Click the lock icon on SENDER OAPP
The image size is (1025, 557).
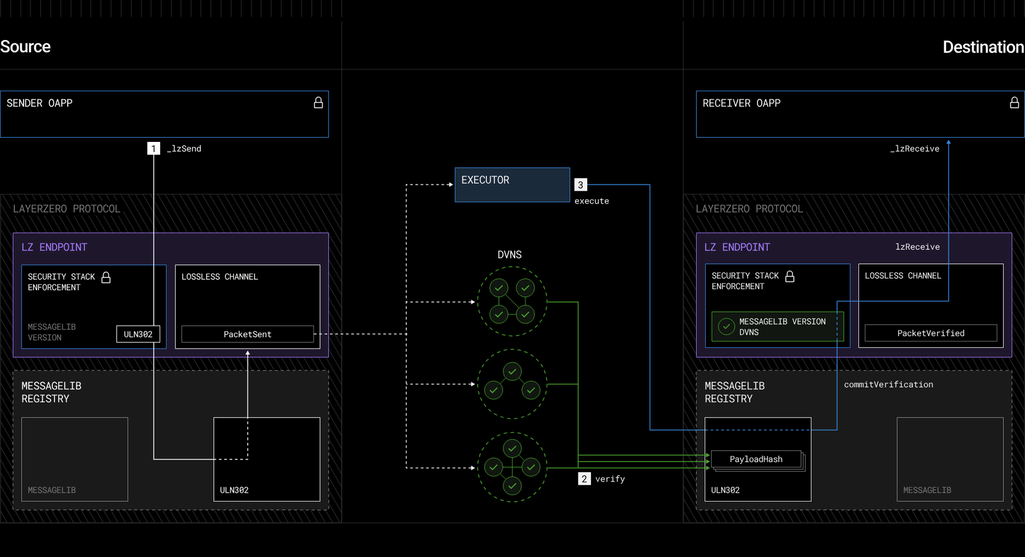[x=318, y=102]
